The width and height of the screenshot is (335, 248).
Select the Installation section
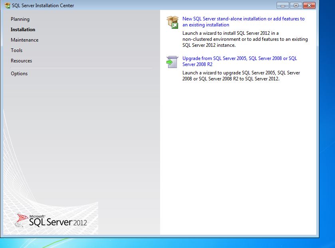tap(23, 30)
